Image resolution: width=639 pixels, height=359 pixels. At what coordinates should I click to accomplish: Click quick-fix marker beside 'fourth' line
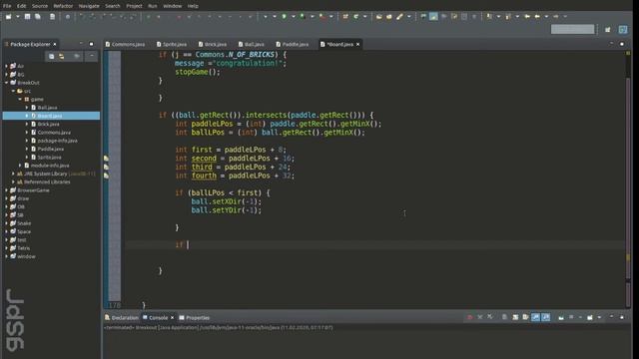[106, 176]
